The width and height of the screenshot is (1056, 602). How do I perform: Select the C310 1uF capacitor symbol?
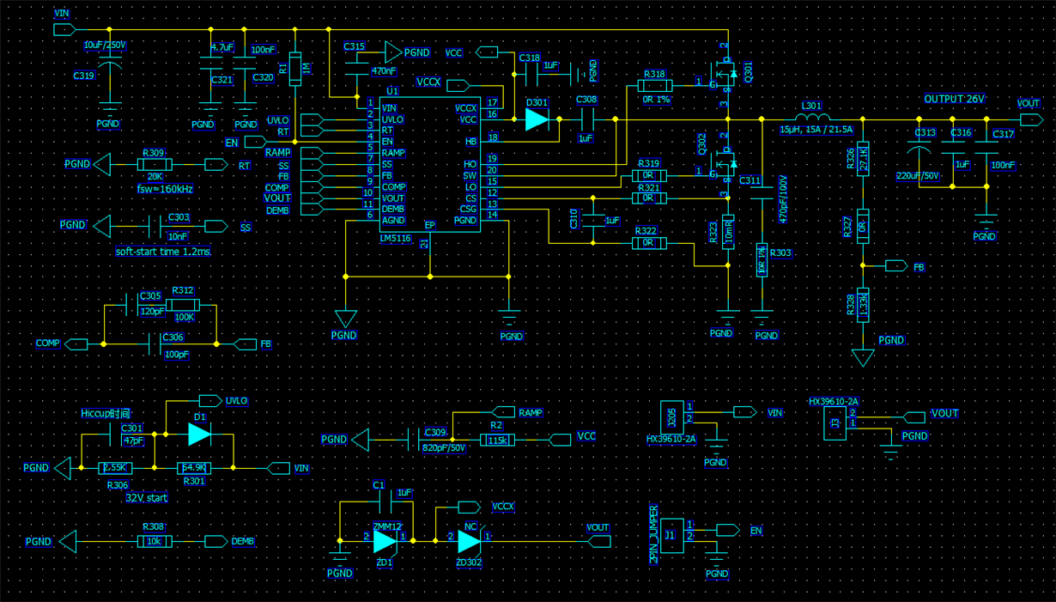pyautogui.click(x=592, y=220)
